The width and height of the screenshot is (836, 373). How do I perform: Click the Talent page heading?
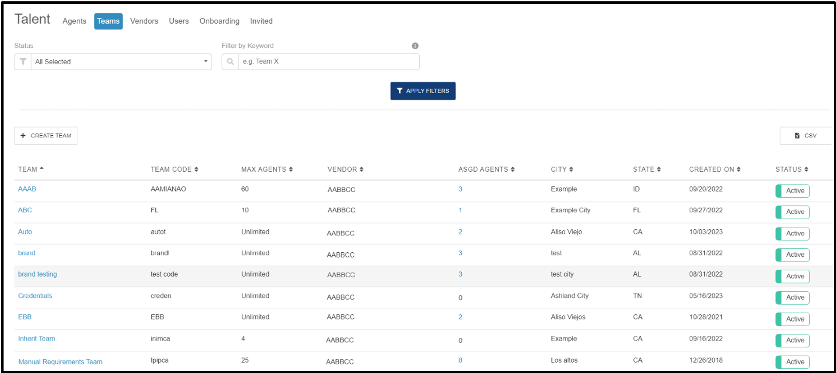coord(32,19)
